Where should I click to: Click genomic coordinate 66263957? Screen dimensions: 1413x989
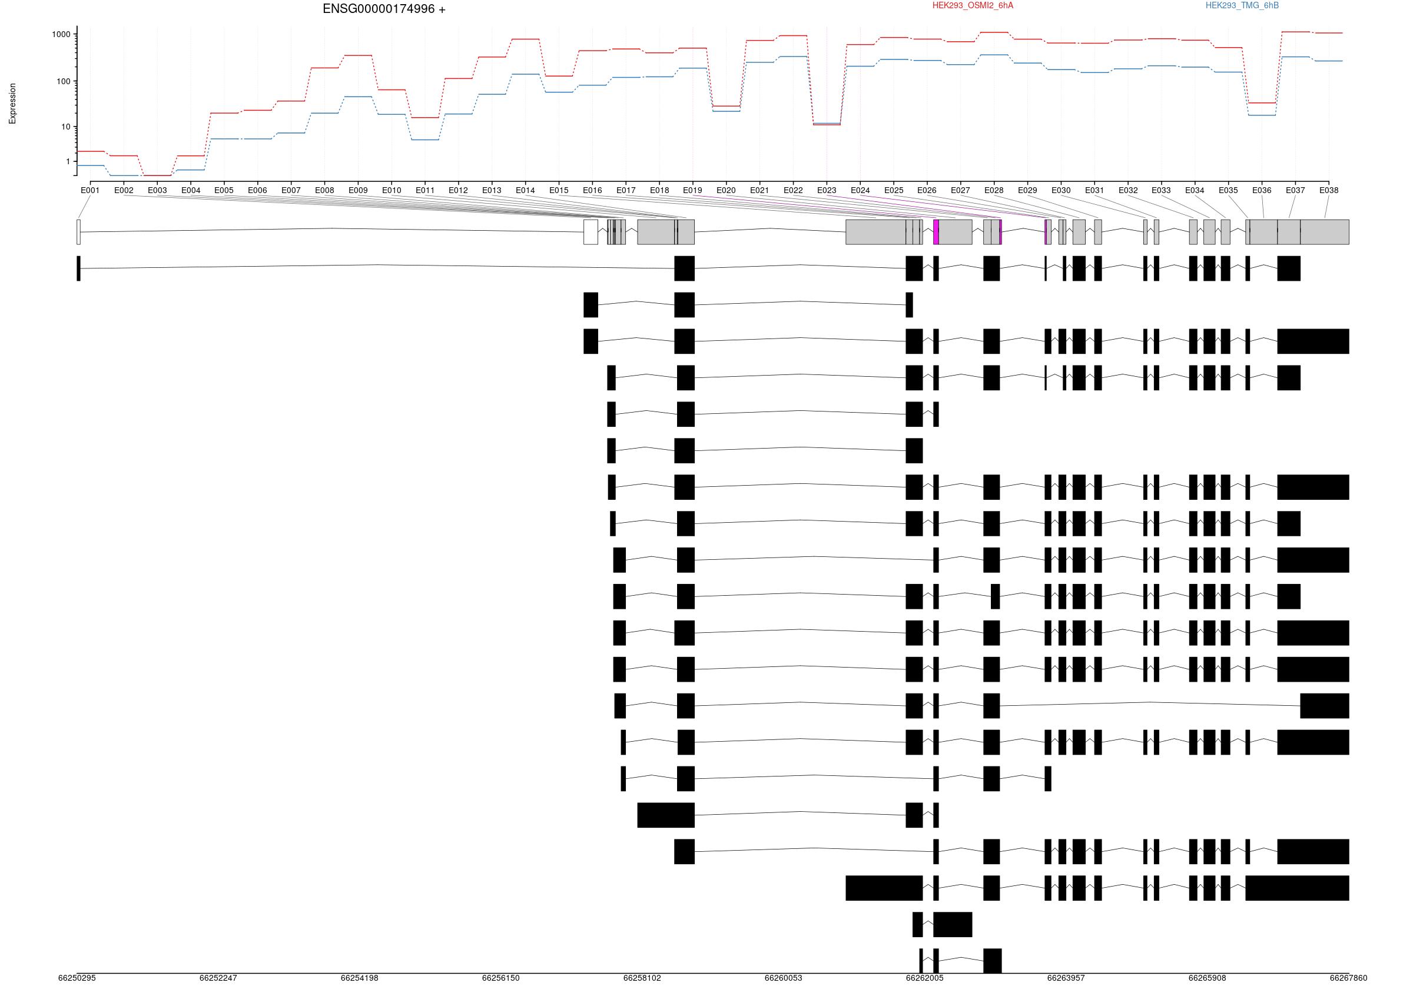tap(1066, 978)
